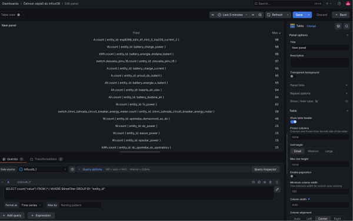Expand the Repeat options section
The height and width of the screenshot is (221, 353).
319,93
